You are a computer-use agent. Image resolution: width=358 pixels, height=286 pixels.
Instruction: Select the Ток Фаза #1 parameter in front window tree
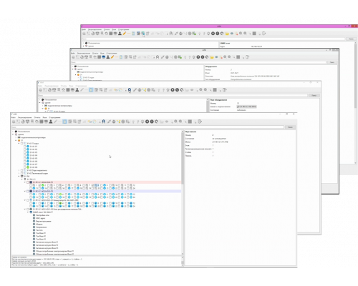click(41, 233)
